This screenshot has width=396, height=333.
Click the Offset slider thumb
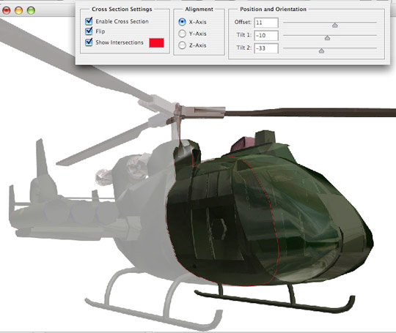coord(335,25)
